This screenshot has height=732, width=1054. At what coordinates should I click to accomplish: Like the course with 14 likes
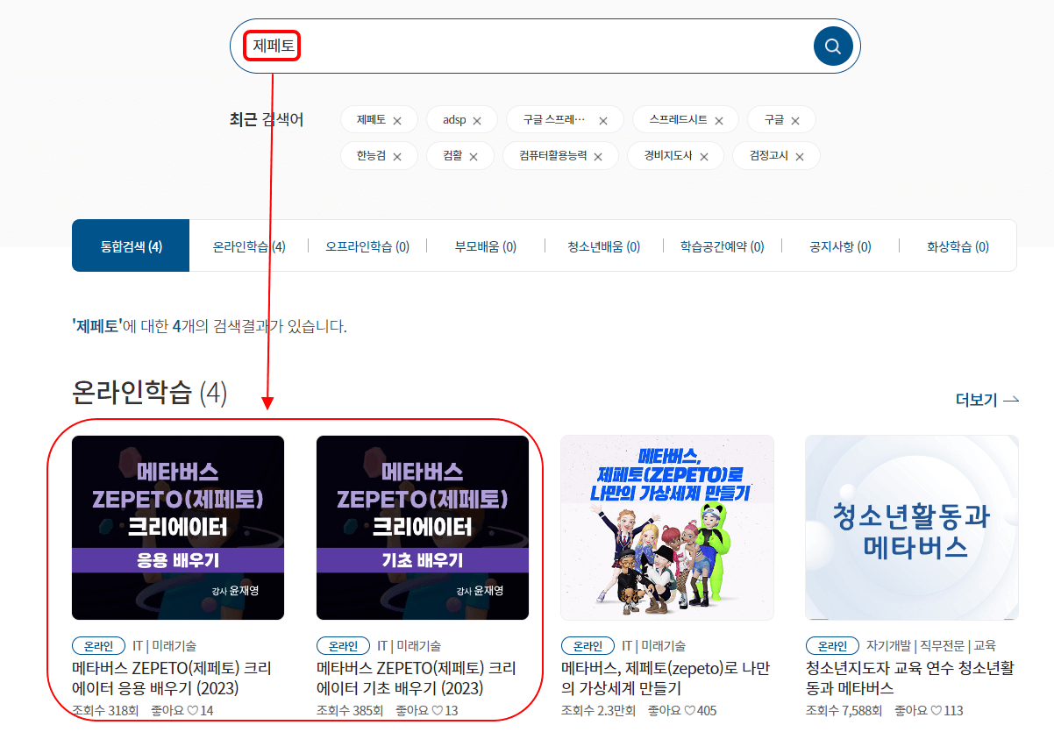[192, 710]
